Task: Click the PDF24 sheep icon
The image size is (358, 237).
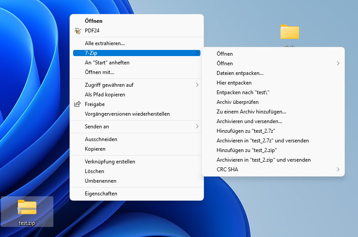Action: pos(78,30)
